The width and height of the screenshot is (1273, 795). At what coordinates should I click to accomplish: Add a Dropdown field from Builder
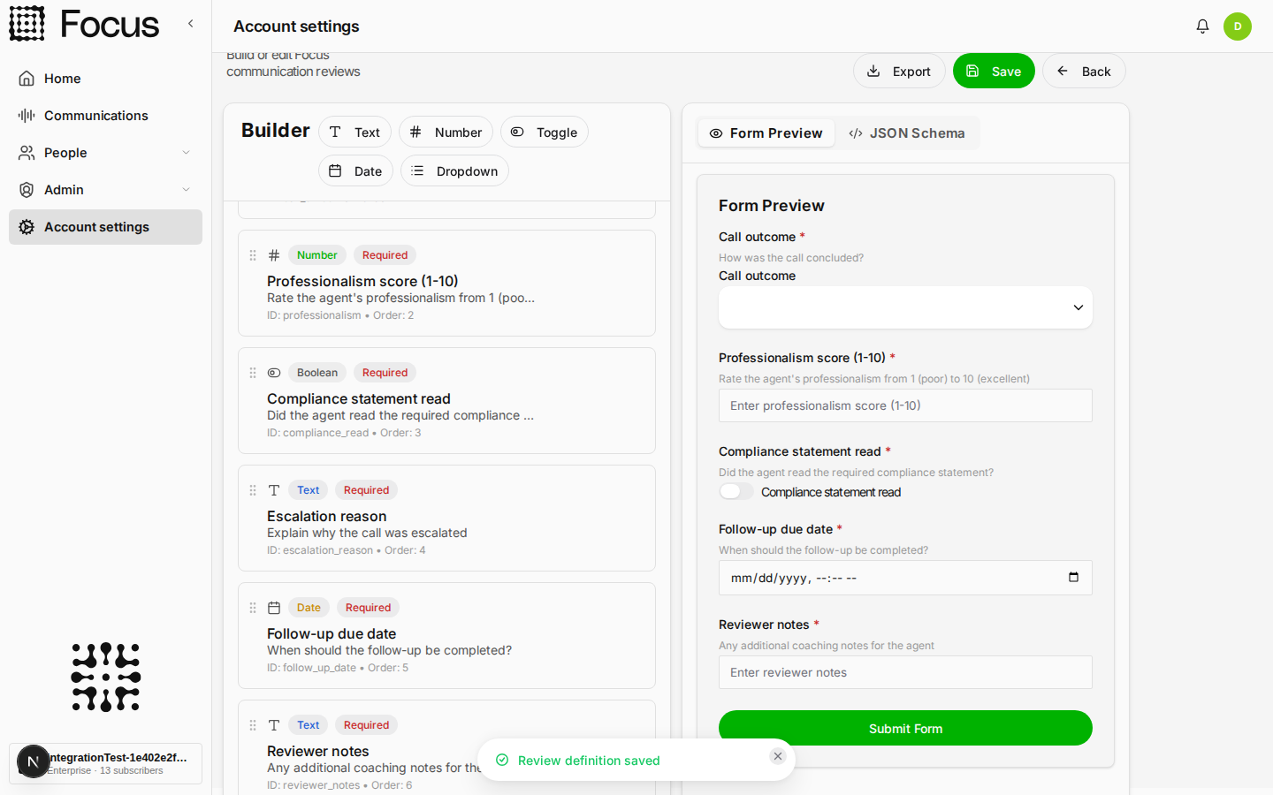click(454, 170)
